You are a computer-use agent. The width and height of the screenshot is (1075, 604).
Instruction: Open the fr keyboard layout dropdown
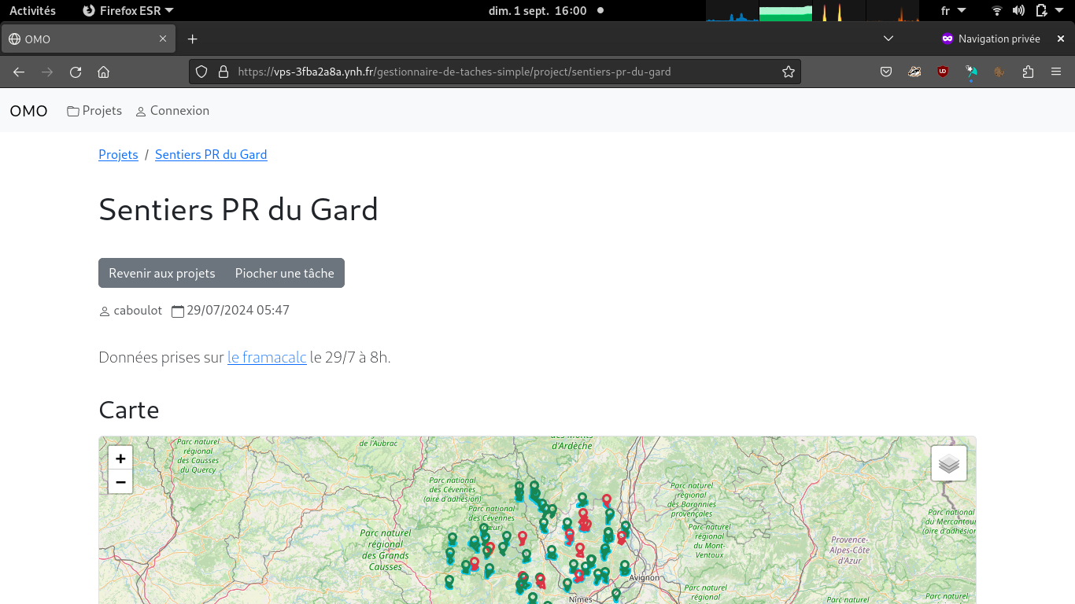[953, 11]
